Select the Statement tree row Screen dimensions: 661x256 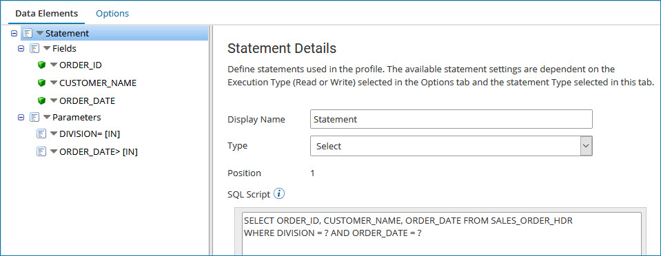coord(114,33)
